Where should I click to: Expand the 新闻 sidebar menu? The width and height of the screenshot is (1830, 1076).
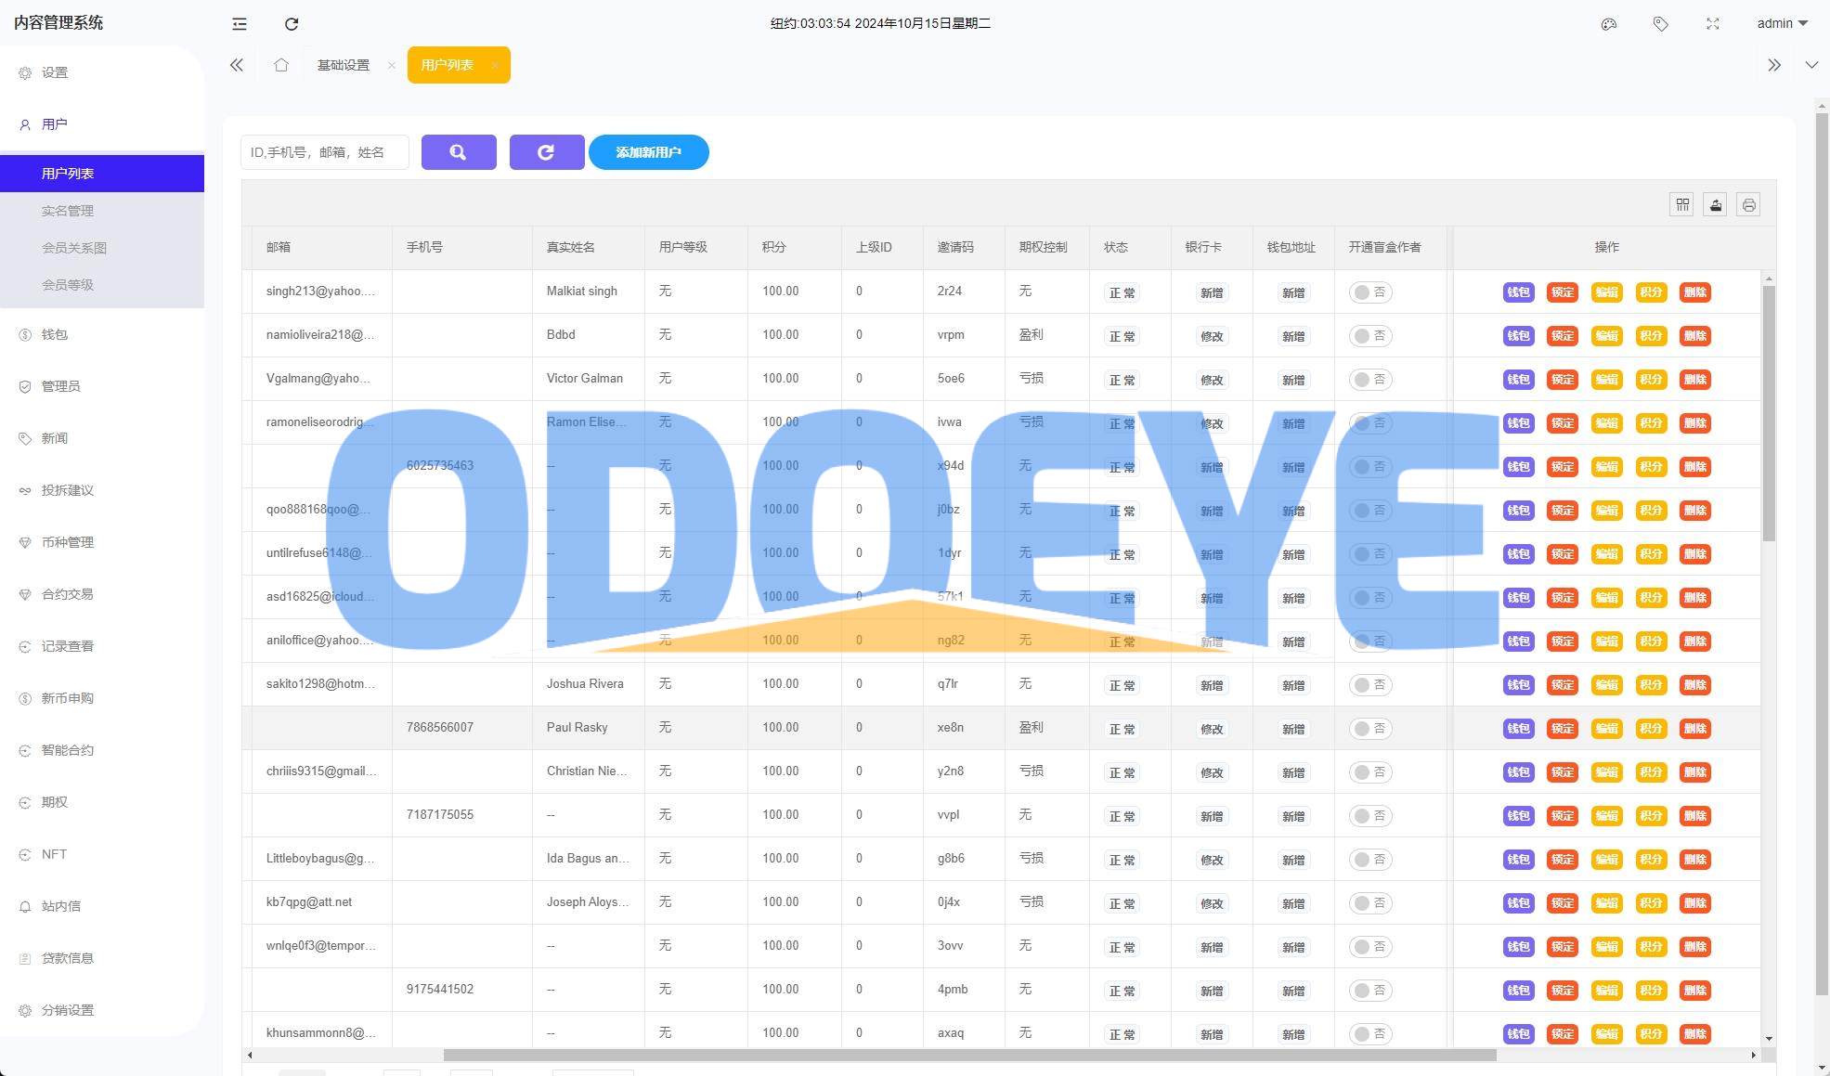coord(102,438)
